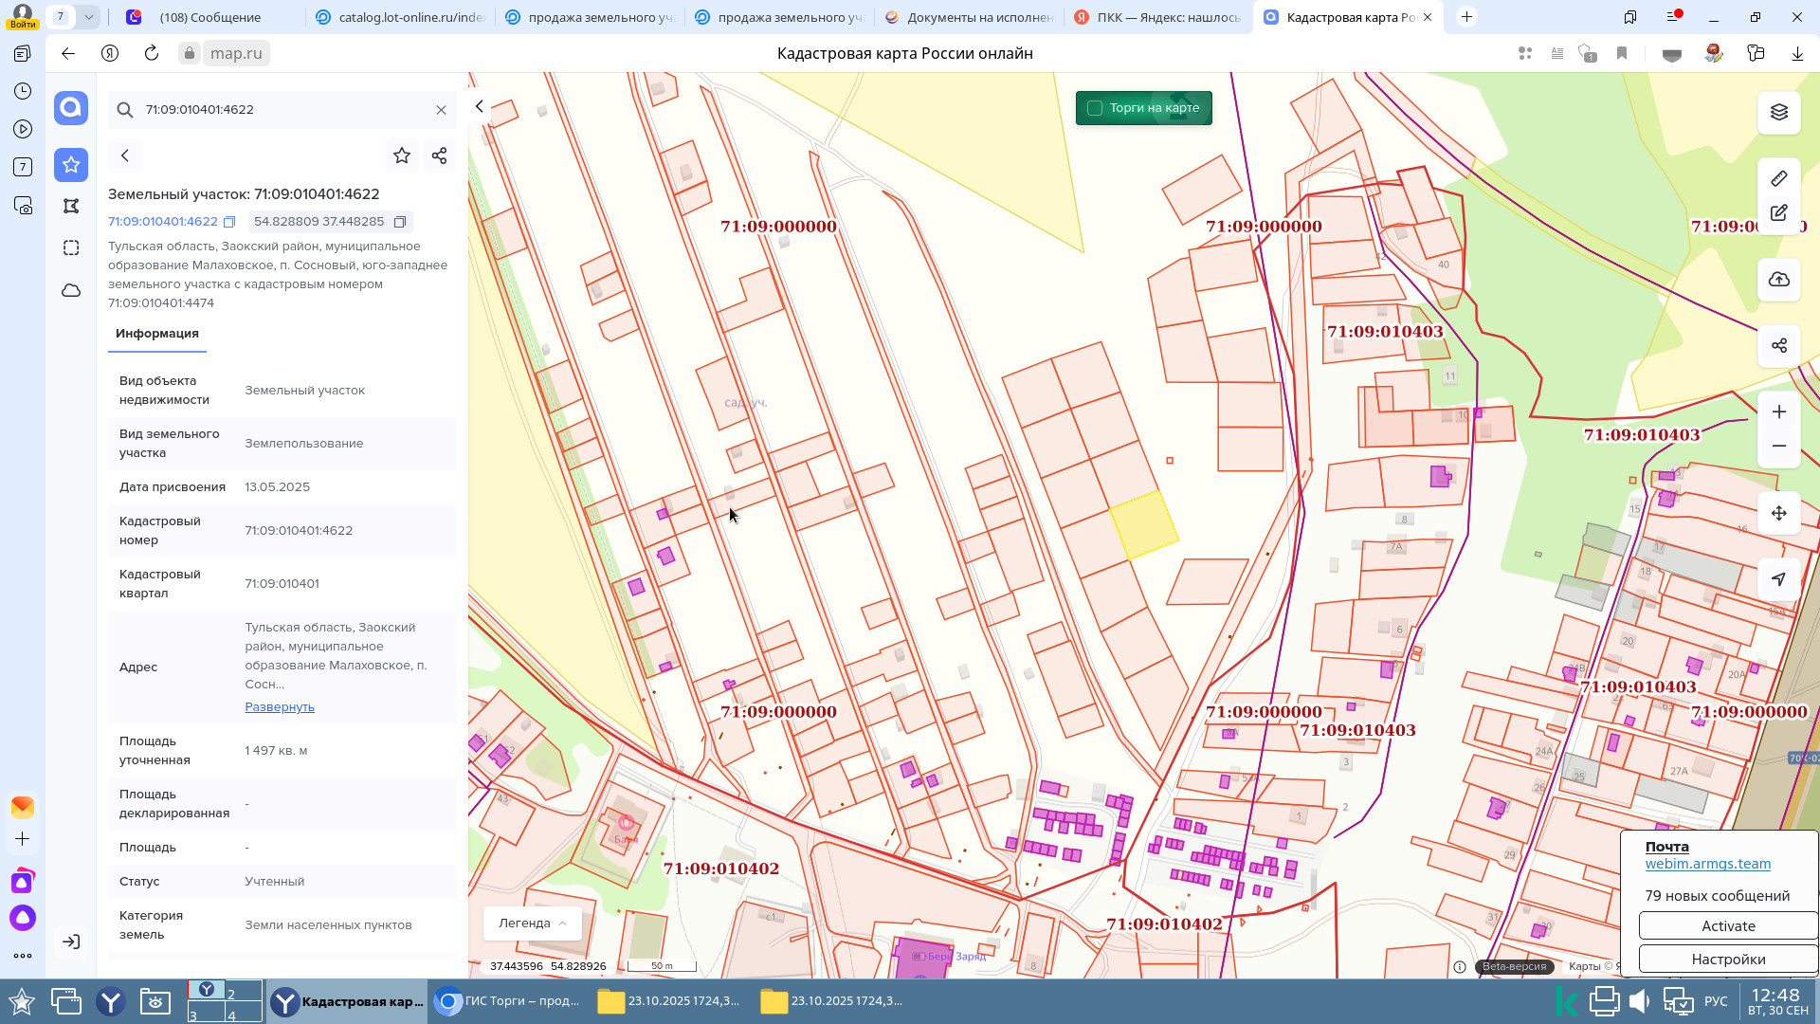Click the locate me arrow icon

(x=1778, y=579)
